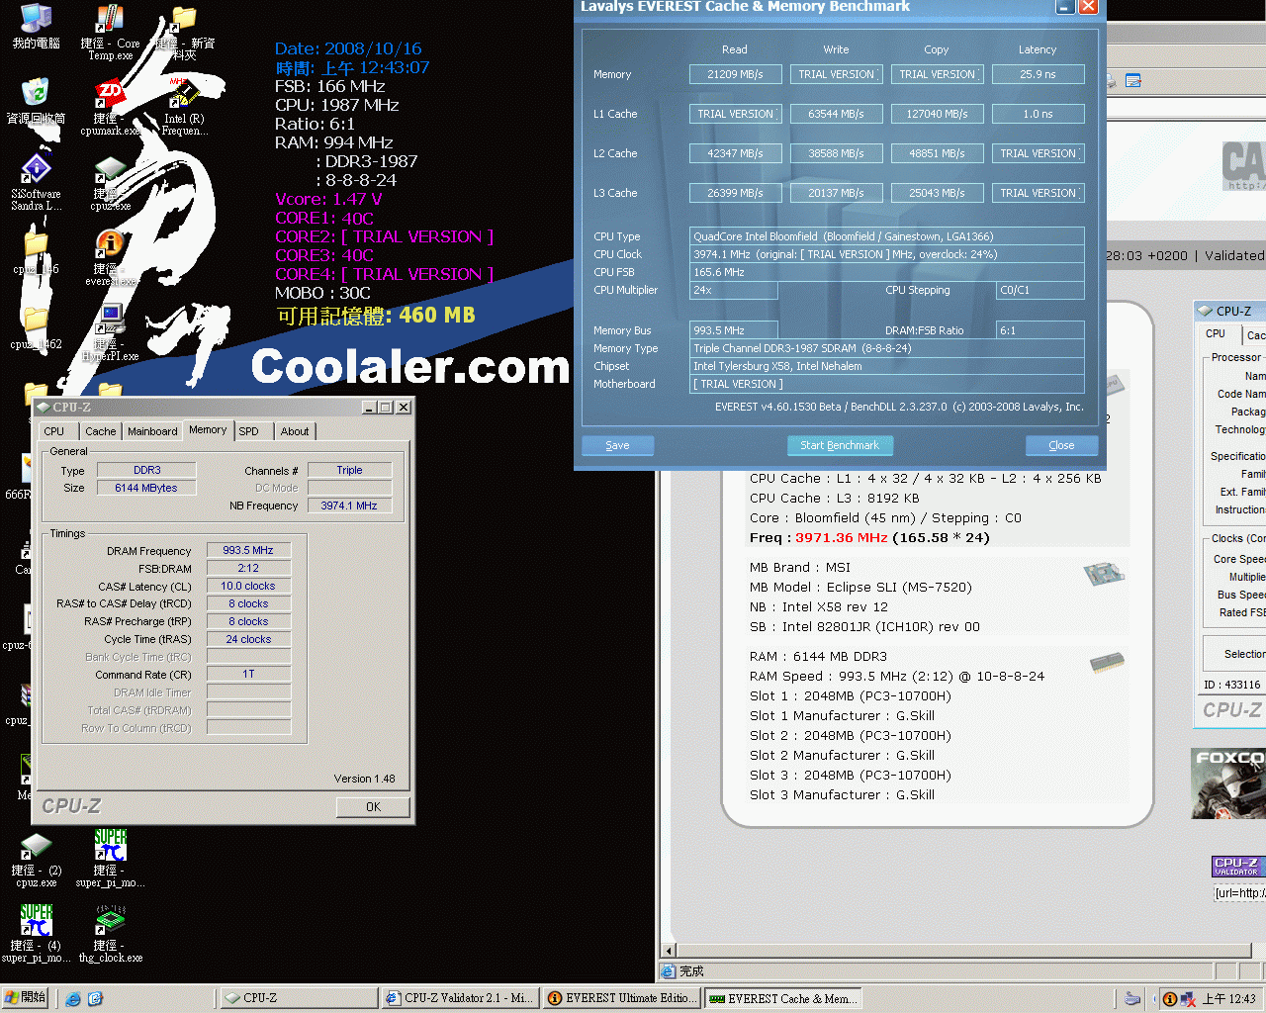Click the network disconnected tray icon
The width and height of the screenshot is (1266, 1013).
[x=1188, y=999]
